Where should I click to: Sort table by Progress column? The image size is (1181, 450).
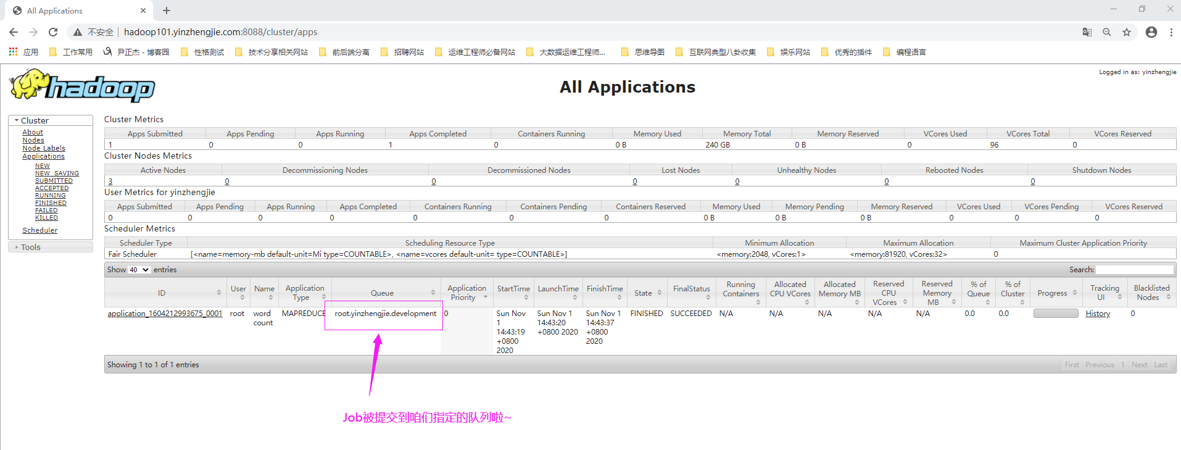tap(1057, 293)
